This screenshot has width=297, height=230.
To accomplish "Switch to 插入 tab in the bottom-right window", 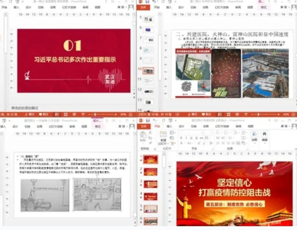I will pyautogui.click(x=169, y=126).
